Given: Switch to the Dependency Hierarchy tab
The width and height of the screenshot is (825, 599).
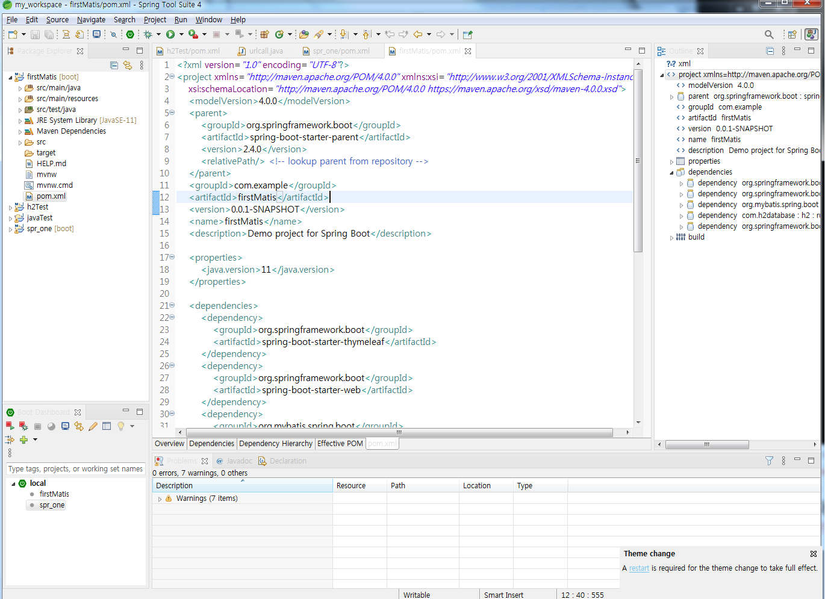Looking at the screenshot, I should pos(276,444).
